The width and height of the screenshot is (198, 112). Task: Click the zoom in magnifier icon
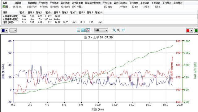click(114, 30)
